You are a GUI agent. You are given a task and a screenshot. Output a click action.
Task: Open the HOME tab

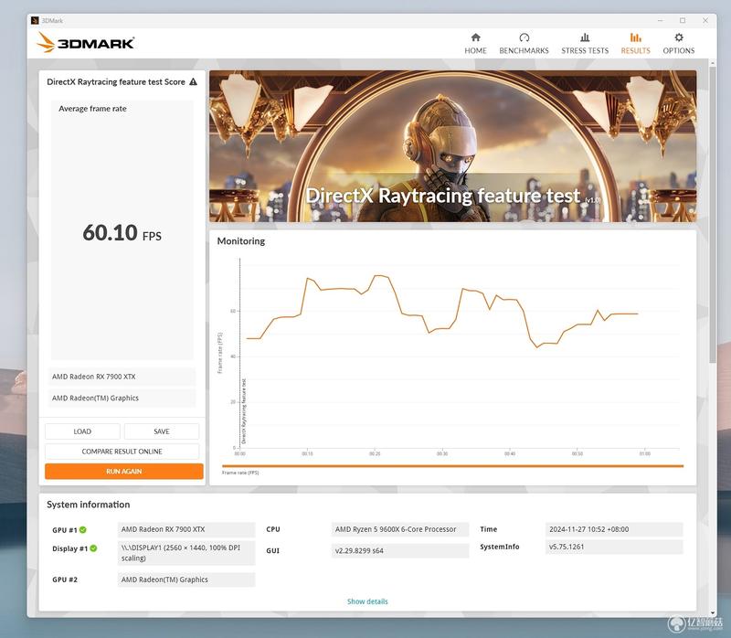point(475,43)
